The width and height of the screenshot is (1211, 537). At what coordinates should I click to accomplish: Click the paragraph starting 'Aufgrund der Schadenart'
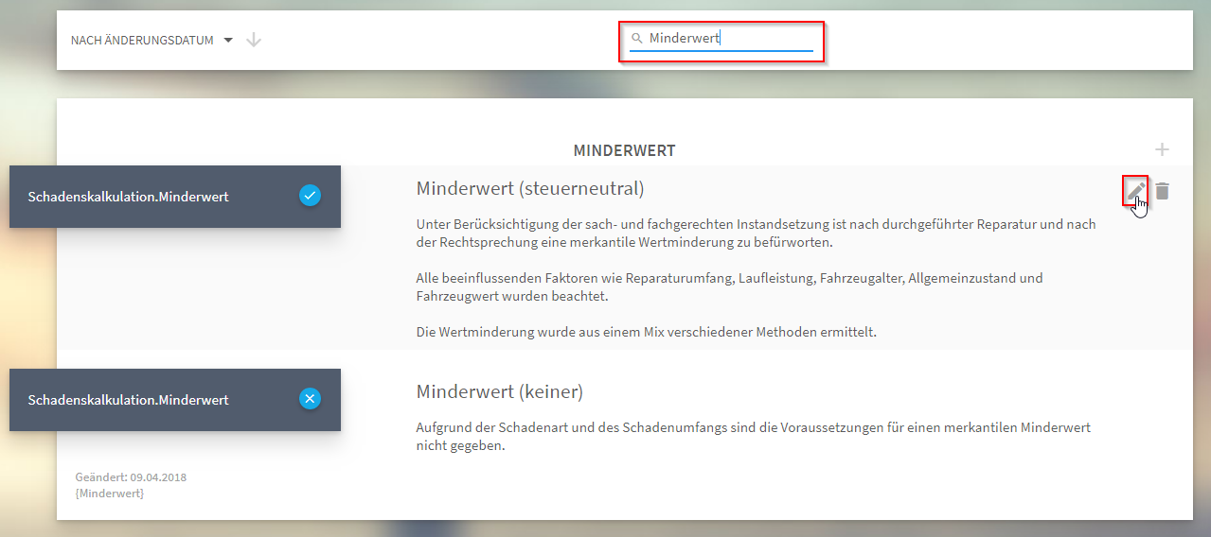(753, 437)
